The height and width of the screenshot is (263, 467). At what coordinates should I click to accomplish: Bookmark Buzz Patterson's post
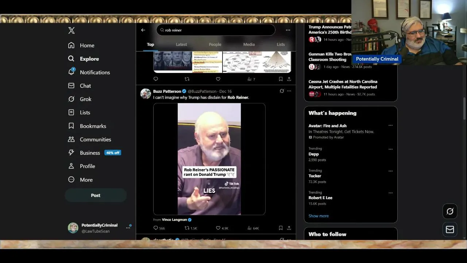(x=281, y=228)
